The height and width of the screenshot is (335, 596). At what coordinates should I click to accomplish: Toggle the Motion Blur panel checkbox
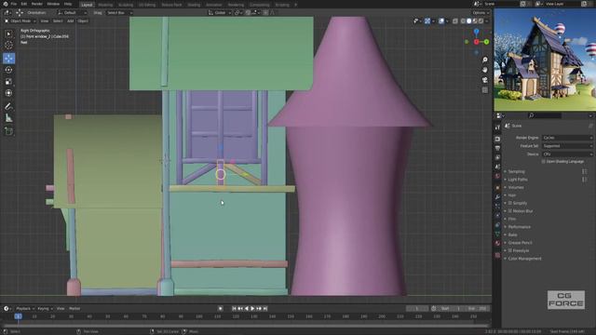tap(510, 211)
